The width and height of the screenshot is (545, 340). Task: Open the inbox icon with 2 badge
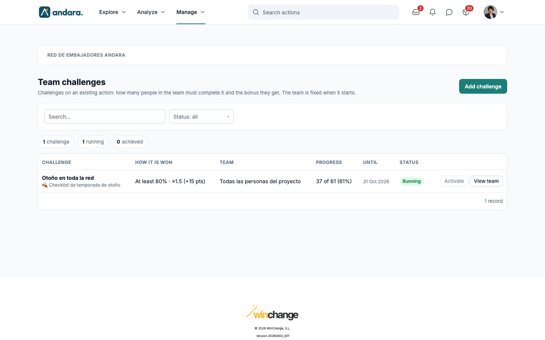[416, 12]
